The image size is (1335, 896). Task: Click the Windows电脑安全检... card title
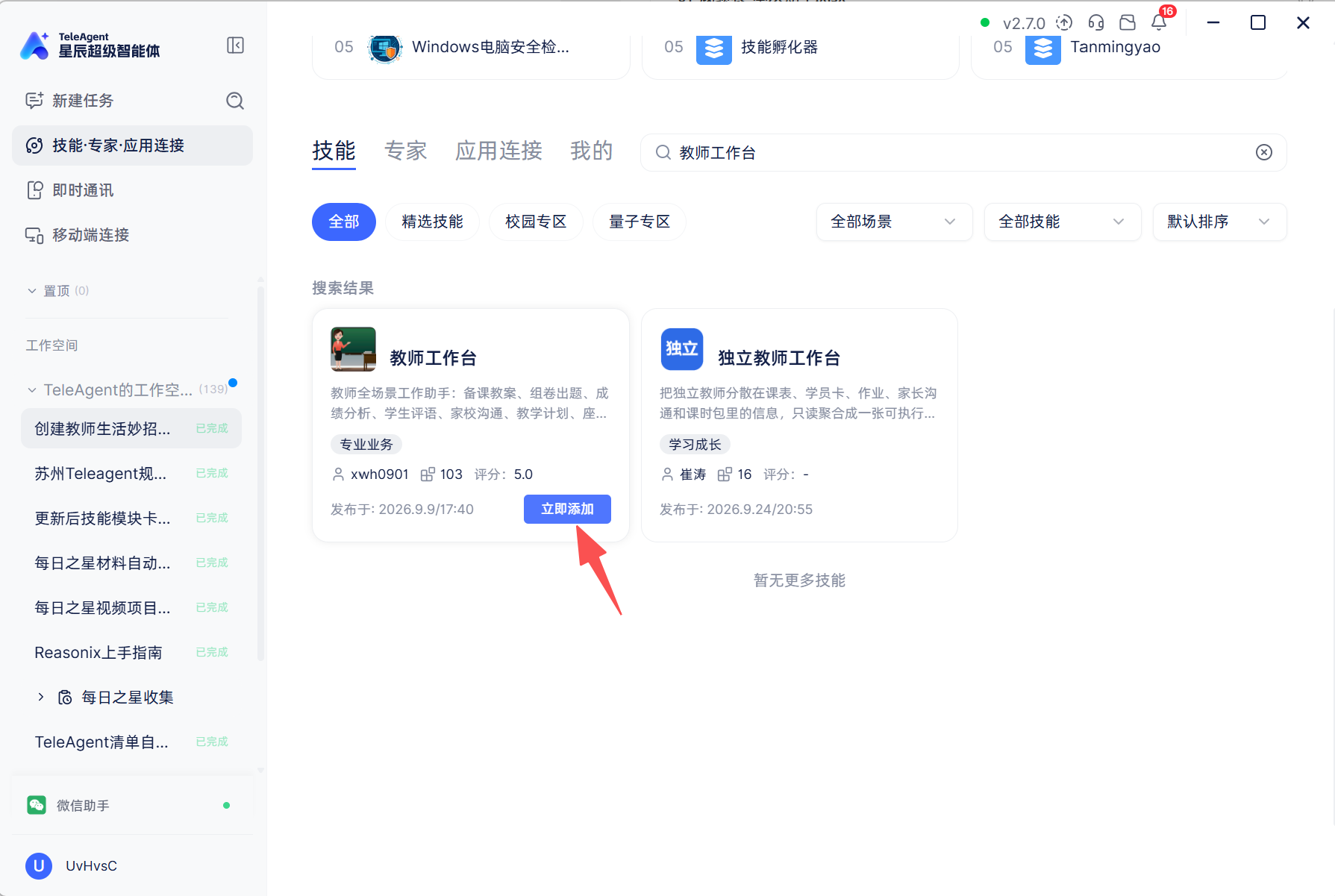pos(490,47)
